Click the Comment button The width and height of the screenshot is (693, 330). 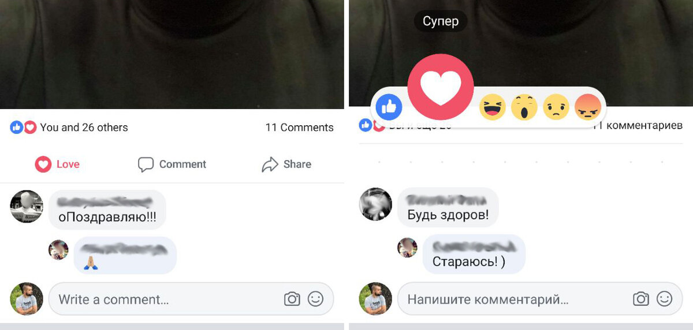(172, 164)
